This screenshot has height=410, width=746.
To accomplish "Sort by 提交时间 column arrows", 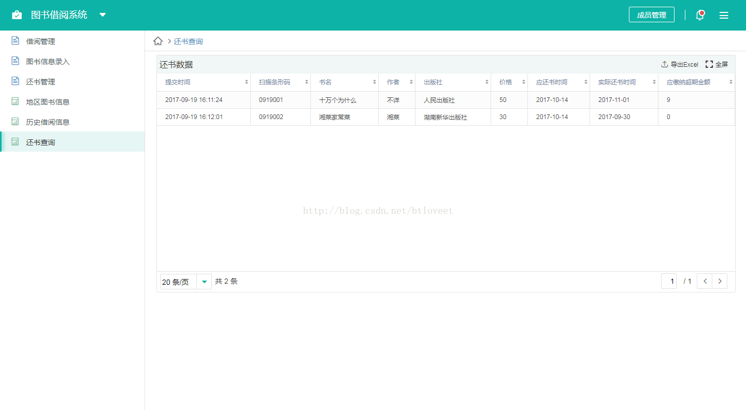I will 246,82.
